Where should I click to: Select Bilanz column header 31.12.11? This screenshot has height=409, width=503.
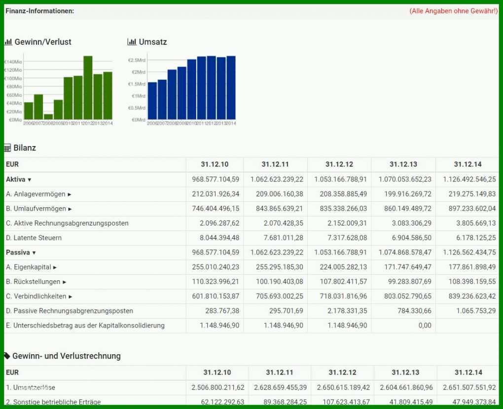pyautogui.click(x=275, y=164)
